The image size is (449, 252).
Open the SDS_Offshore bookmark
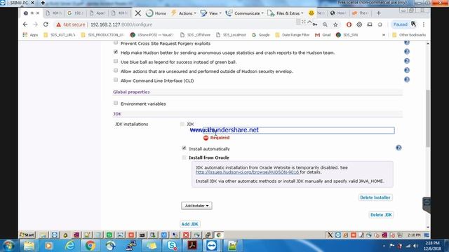click(x=195, y=35)
